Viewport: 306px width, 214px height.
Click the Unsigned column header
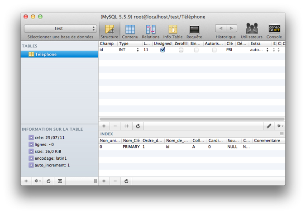click(x=163, y=43)
